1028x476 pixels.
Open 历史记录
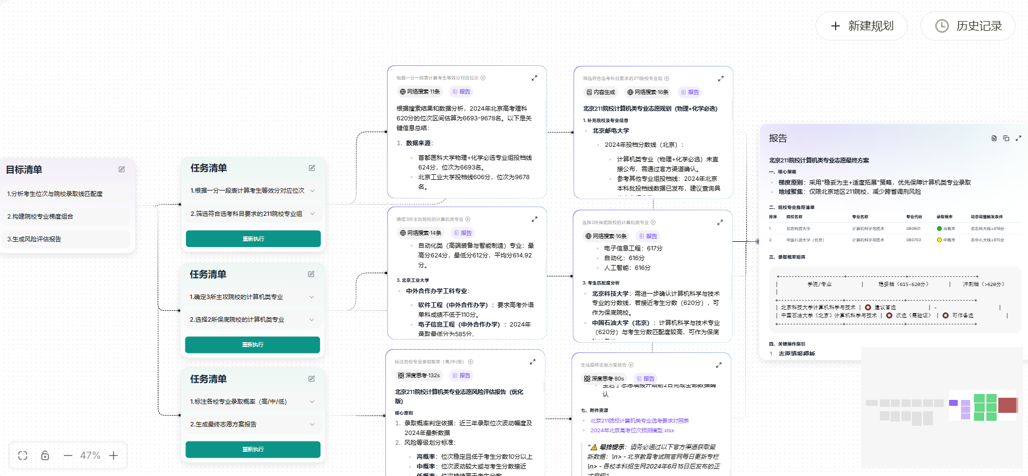(967, 26)
